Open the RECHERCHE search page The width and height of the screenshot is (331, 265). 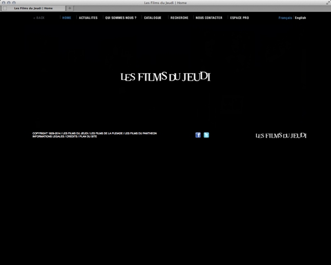179,18
